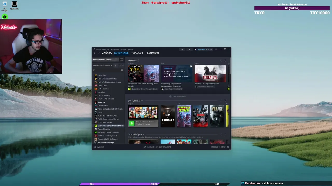This screenshot has width=332, height=186.
Task: Open the friends chat icon at bottom right
Action: [x=228, y=147]
